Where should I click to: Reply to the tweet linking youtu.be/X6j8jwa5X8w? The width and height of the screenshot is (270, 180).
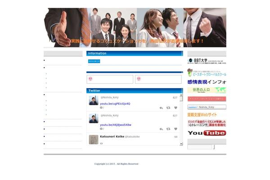coord(161,129)
